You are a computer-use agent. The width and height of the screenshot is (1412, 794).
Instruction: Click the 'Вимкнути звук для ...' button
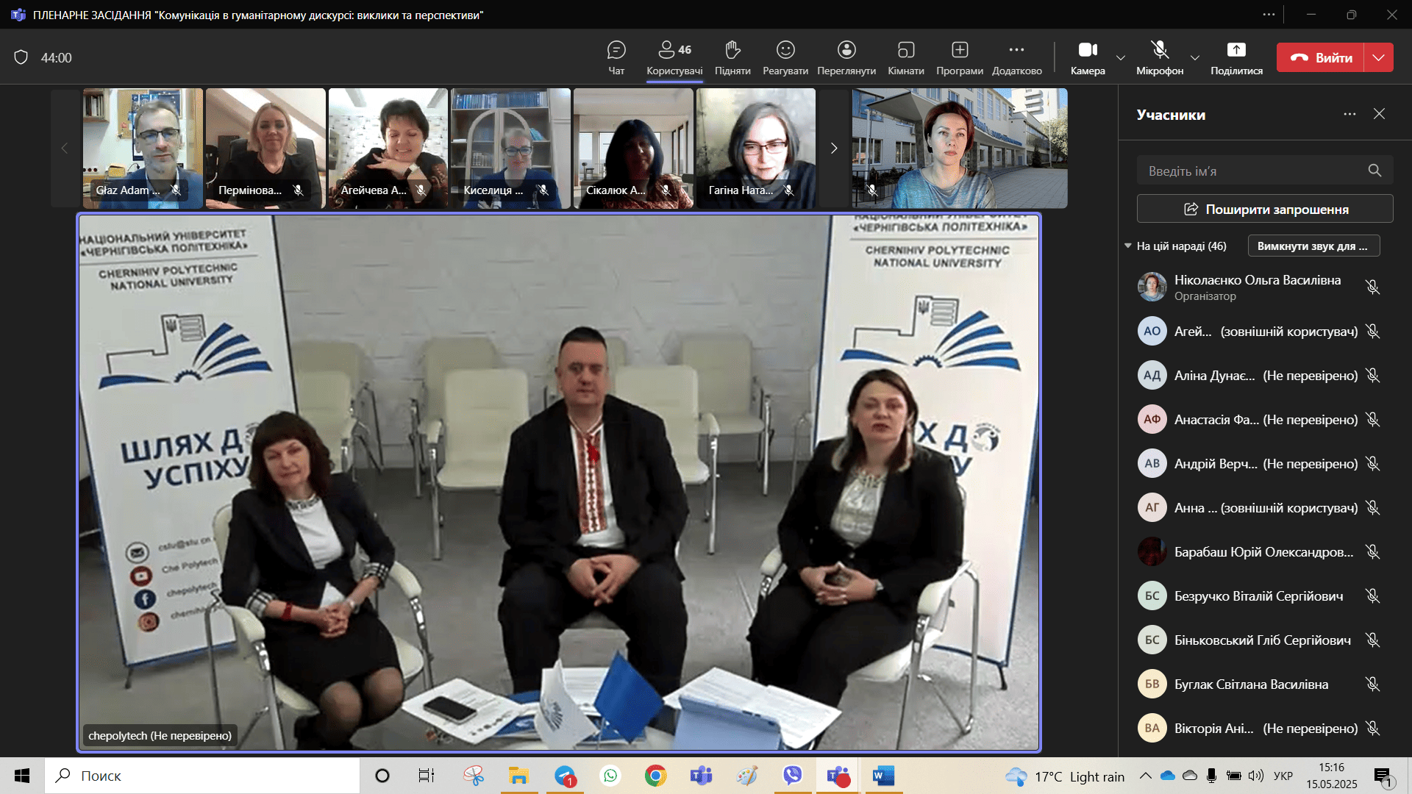click(x=1313, y=246)
